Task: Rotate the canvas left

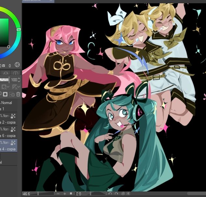Action: click(110, 193)
